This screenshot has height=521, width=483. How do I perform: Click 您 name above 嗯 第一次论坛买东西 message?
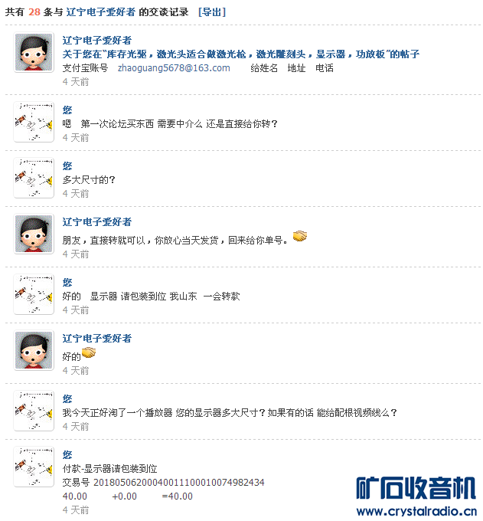[x=67, y=110]
